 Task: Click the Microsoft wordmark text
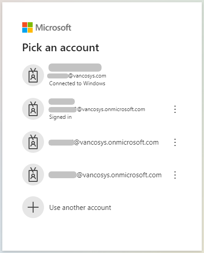pos(53,28)
